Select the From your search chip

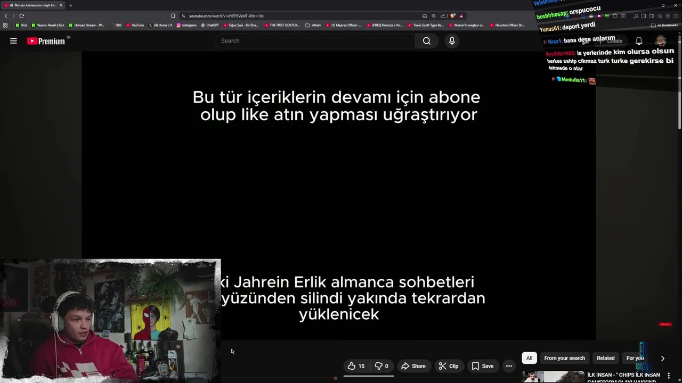click(x=564, y=358)
